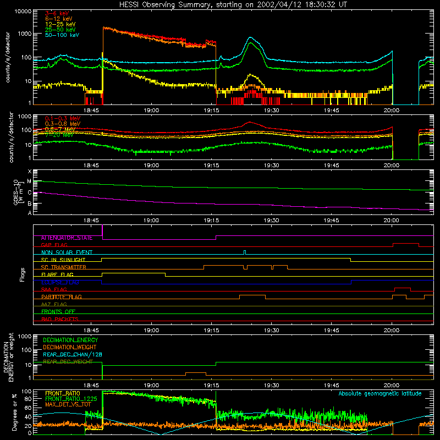Click the FRONT_RATIO legend label
This screenshot has height=440, width=440.
tap(63, 394)
